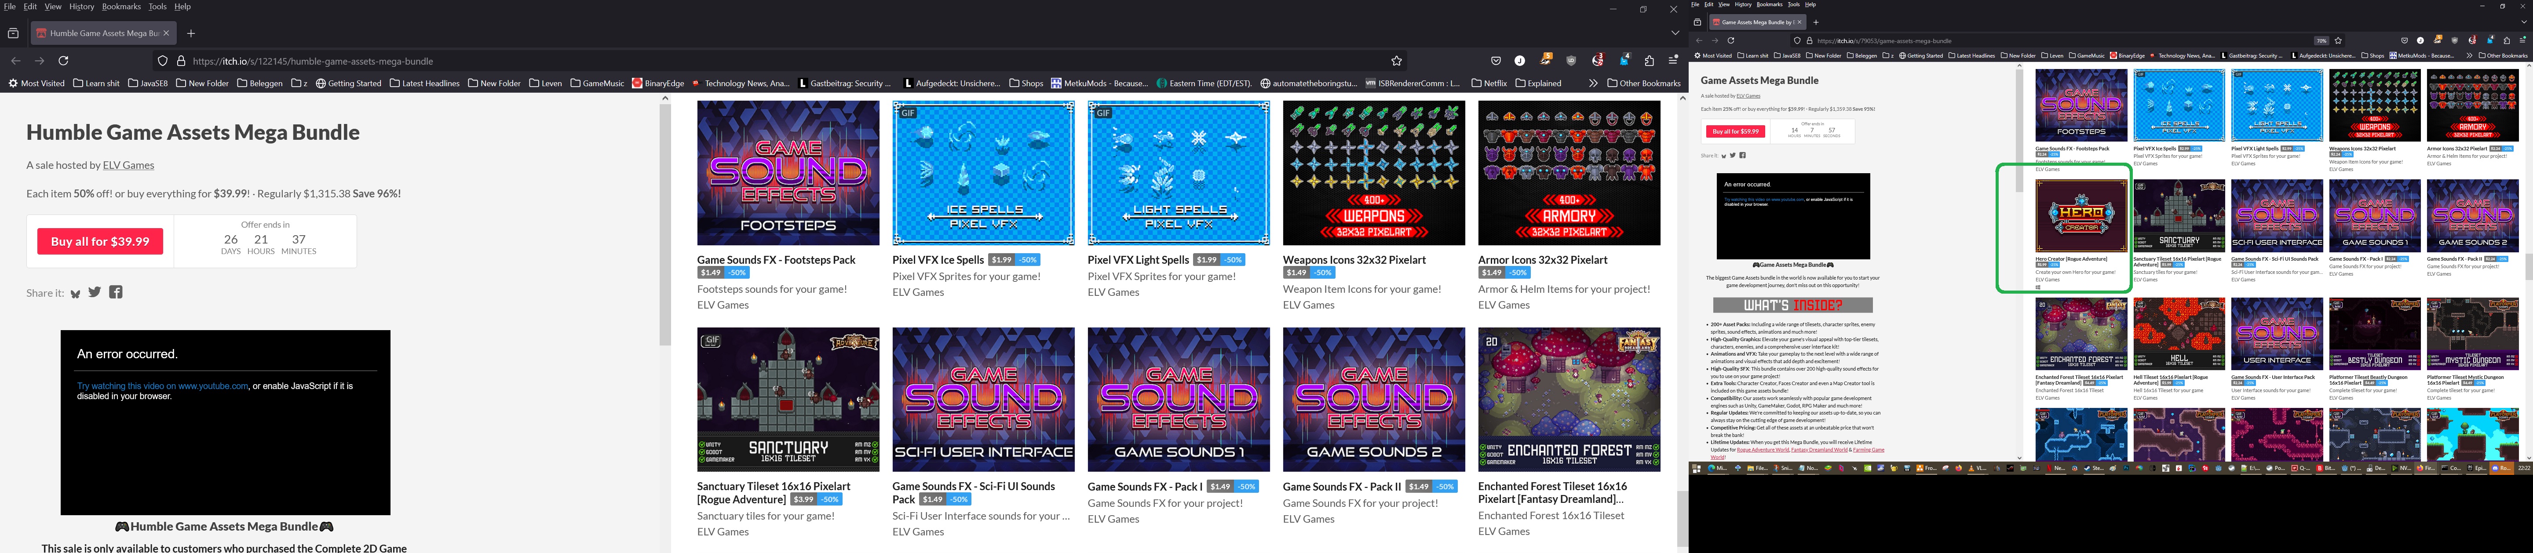Image resolution: width=2533 pixels, height=553 pixels.
Task: Open the list all tabs icon in left window
Action: point(13,33)
